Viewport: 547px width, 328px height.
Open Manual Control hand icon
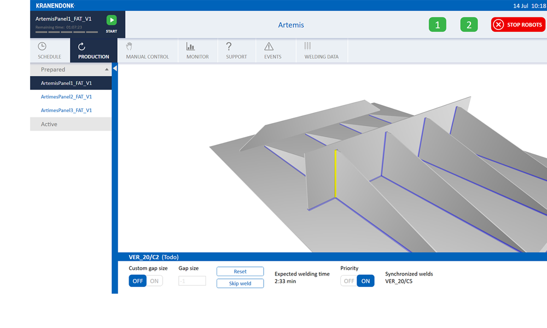click(129, 47)
